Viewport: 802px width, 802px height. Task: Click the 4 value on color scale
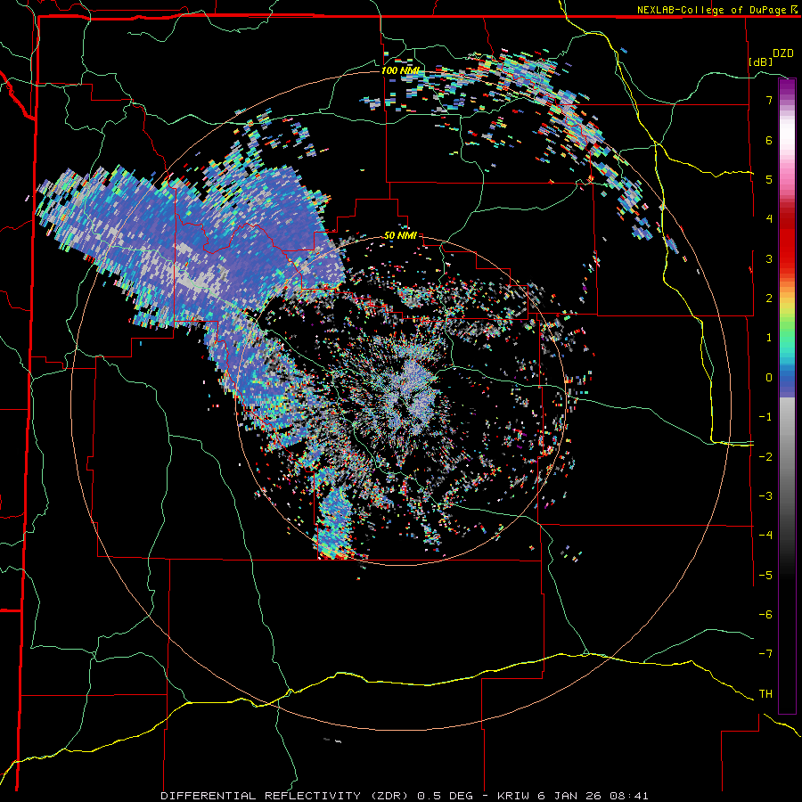(769, 218)
